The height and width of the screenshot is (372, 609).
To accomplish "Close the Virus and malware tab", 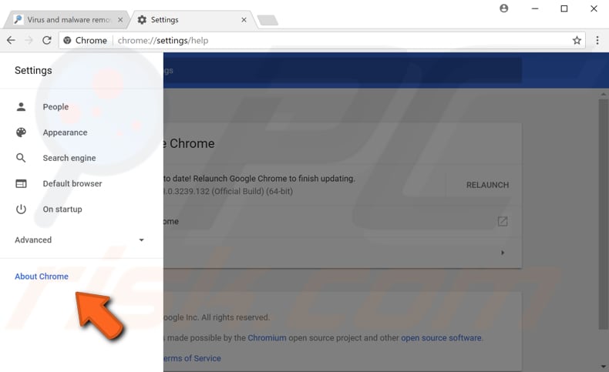I will click(120, 20).
